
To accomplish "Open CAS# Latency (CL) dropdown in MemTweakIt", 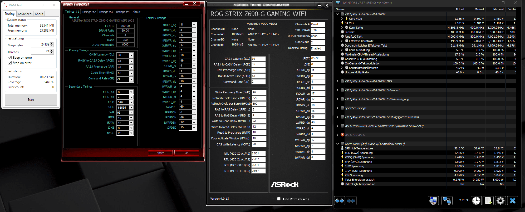I will [131, 55].
